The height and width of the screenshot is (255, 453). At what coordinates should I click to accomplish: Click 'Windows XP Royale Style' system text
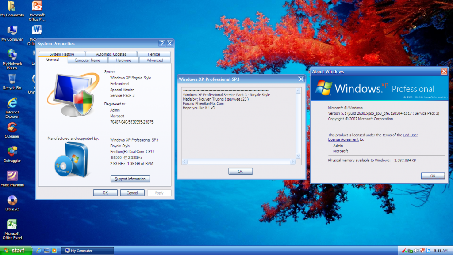coord(131,78)
